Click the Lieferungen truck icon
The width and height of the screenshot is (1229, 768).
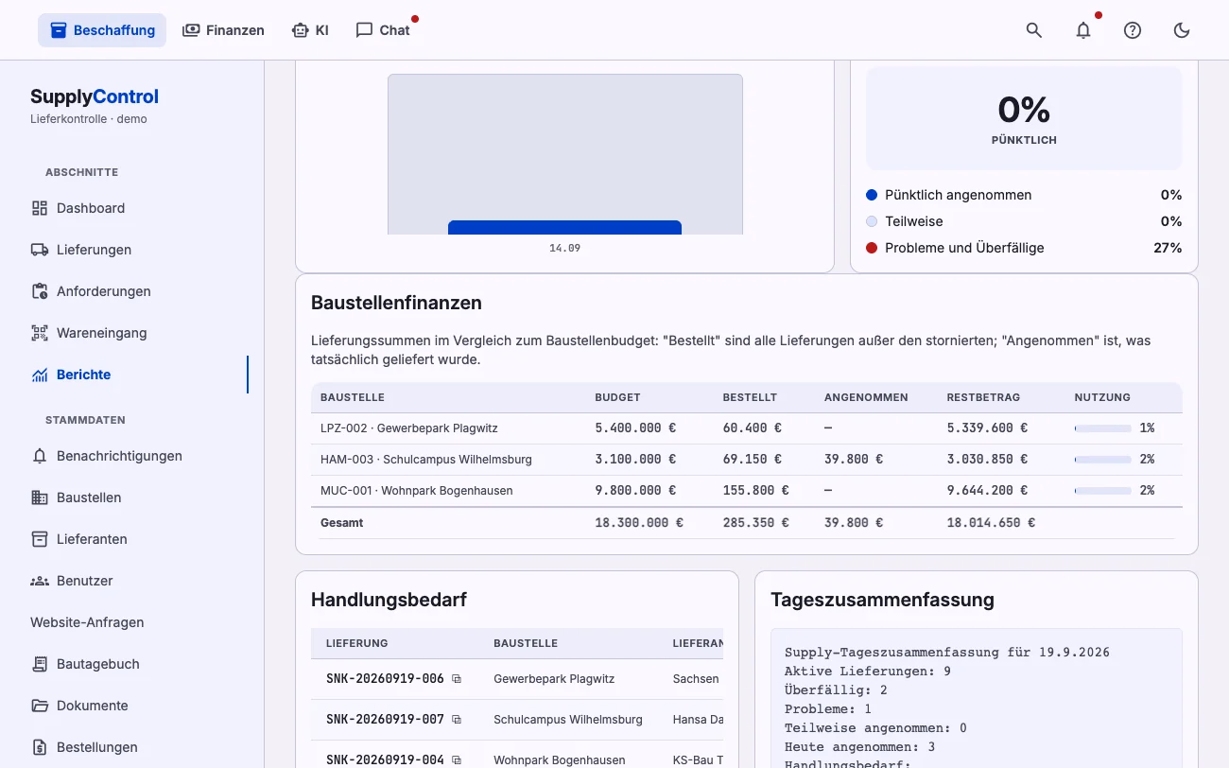tap(40, 250)
